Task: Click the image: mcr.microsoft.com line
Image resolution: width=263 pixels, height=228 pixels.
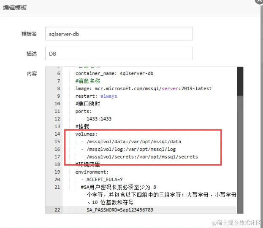Action: tap(144, 89)
